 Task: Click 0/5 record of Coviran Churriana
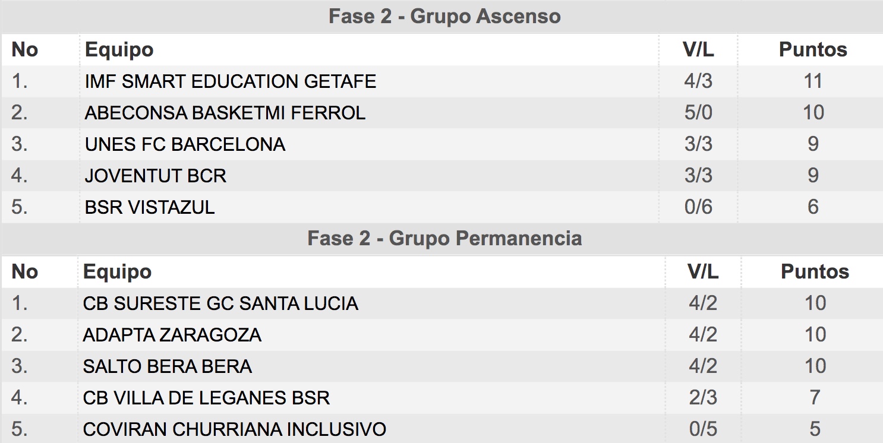tap(703, 429)
